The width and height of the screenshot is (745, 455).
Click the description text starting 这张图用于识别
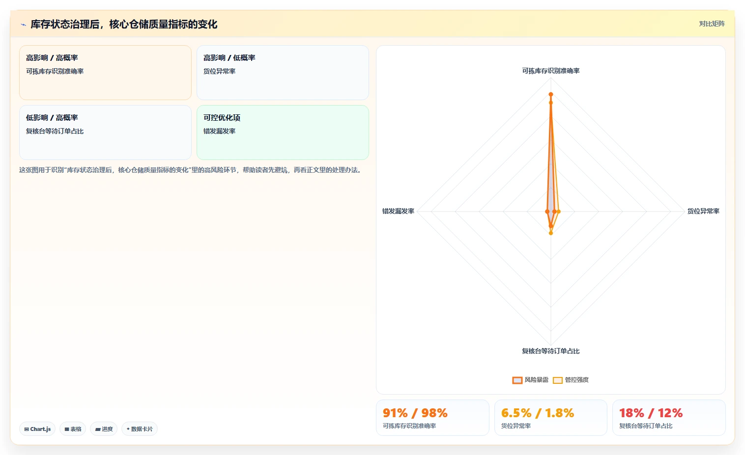click(191, 170)
